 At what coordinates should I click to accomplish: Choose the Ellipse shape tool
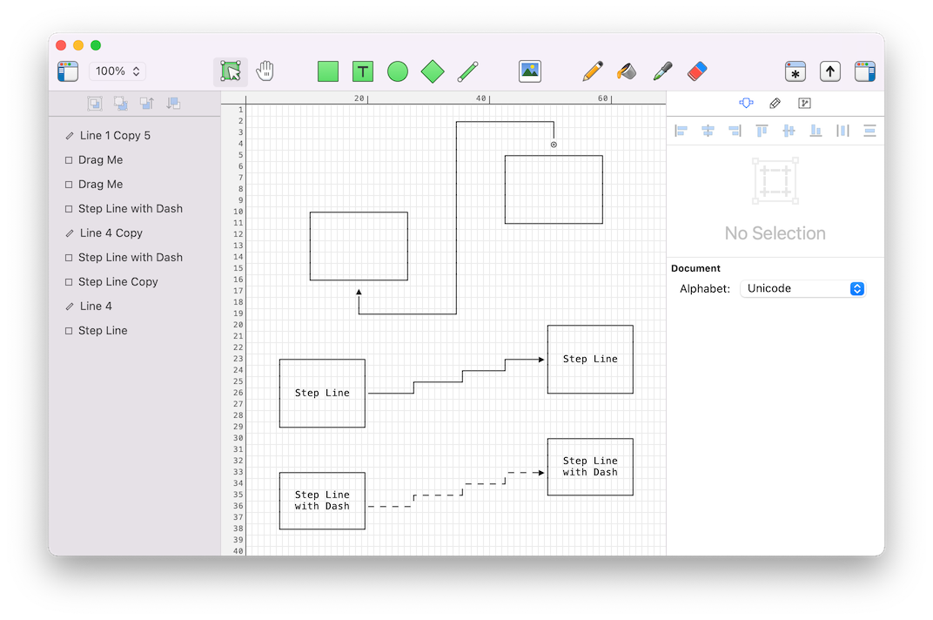pos(398,71)
